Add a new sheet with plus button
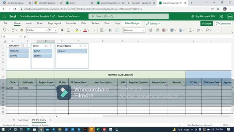 point(50,120)
